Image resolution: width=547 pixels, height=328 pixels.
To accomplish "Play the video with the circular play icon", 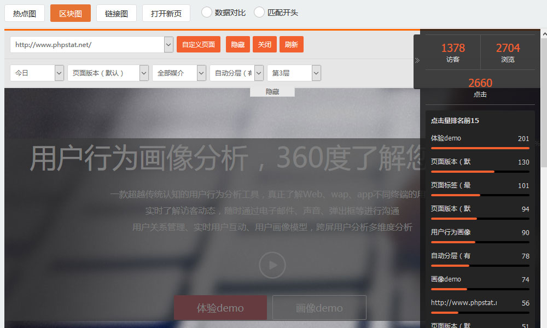I will coord(272,265).
